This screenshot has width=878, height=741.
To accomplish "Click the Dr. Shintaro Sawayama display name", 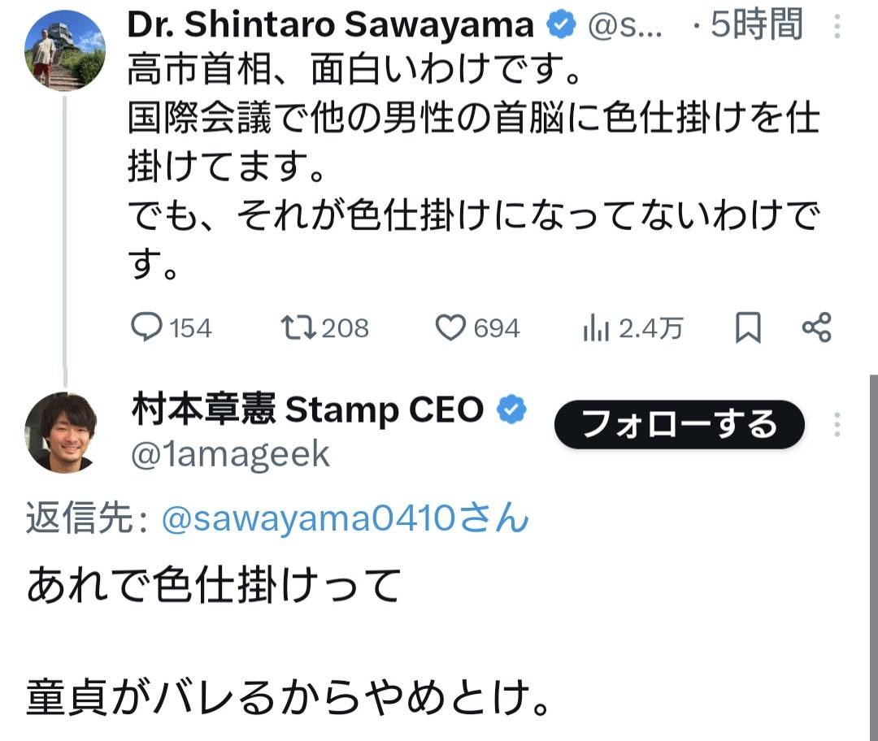I will coord(330,25).
